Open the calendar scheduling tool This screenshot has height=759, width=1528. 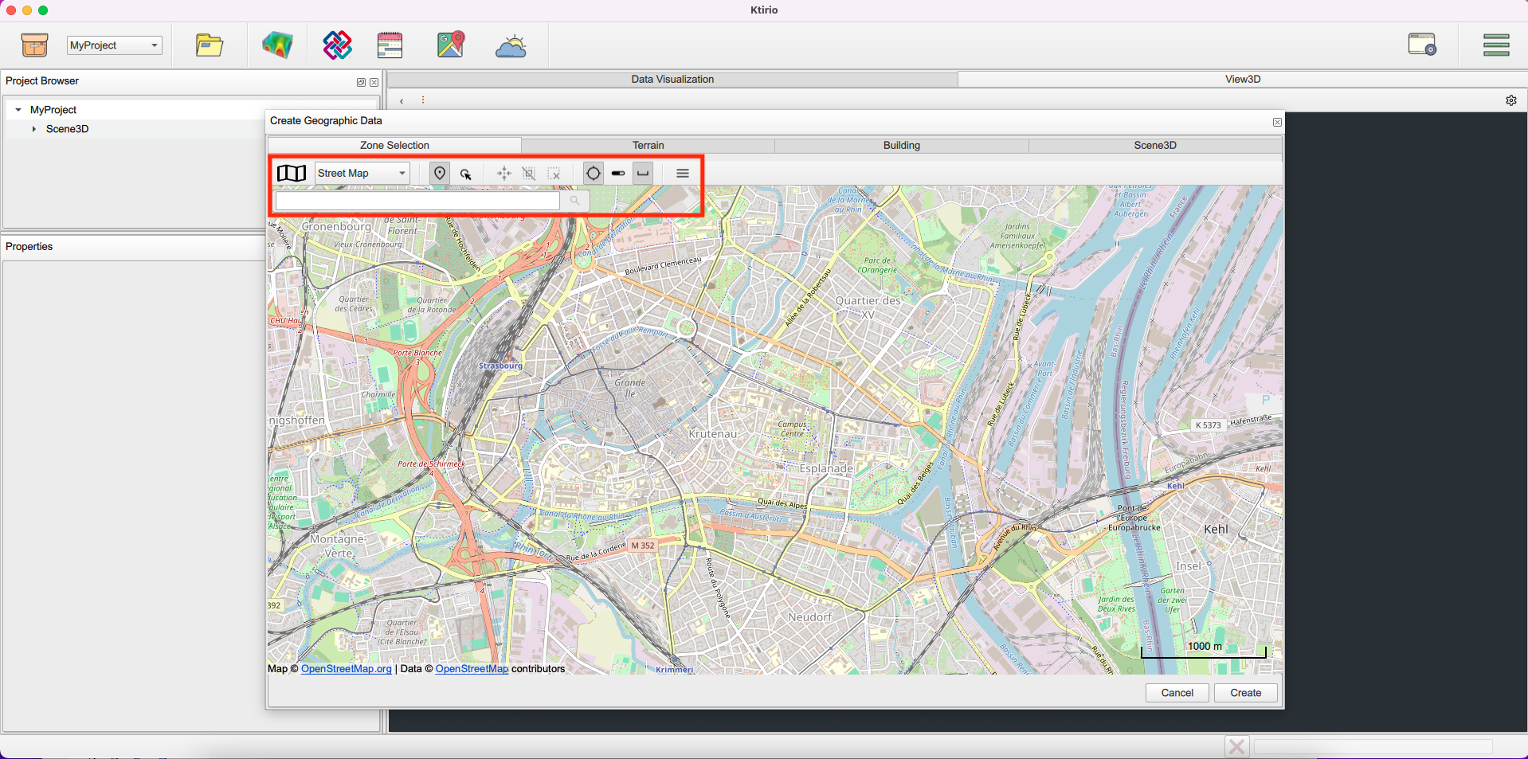[x=390, y=45]
